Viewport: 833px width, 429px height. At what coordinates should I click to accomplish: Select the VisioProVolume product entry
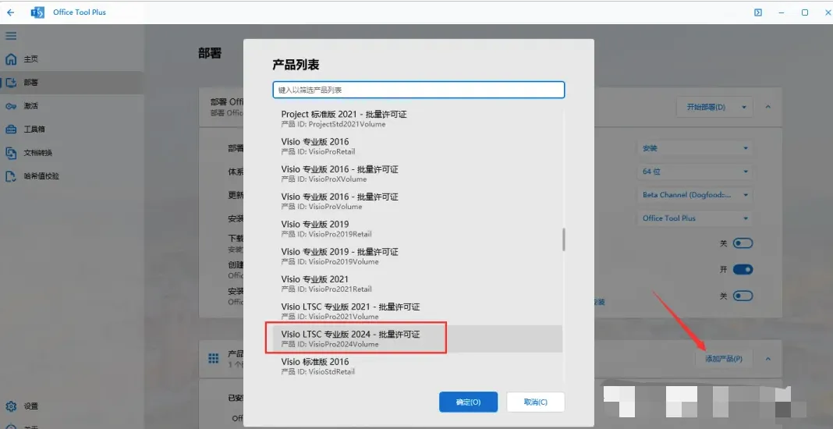pyautogui.click(x=417, y=201)
